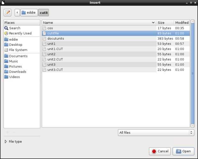The image size is (198, 159).
Task: Click the docutunits file icon
Action: tap(44, 39)
